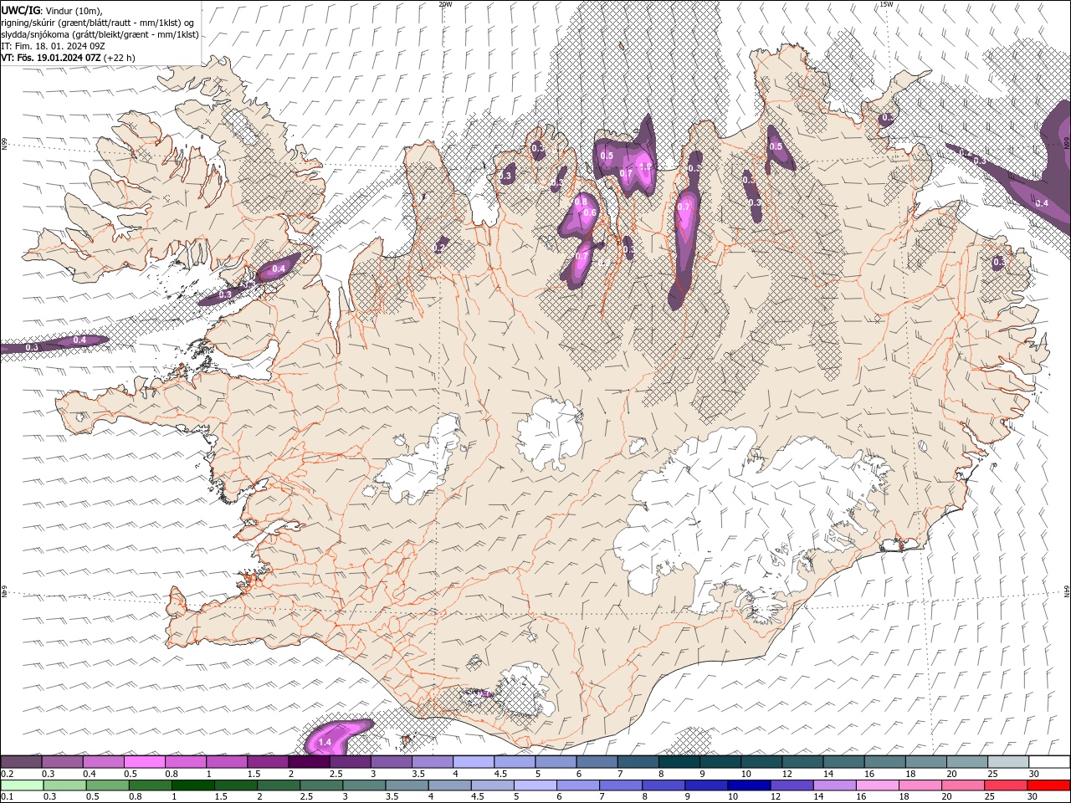The height and width of the screenshot is (803, 1071).
Task: Click the lavender swatch starting at 4 in the upper legend
Action: click(473, 762)
